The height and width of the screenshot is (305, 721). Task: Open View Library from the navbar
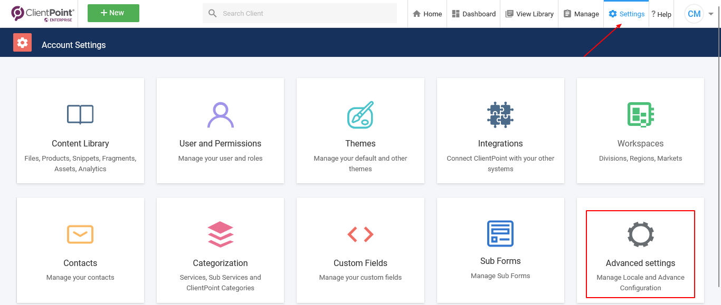click(x=529, y=14)
